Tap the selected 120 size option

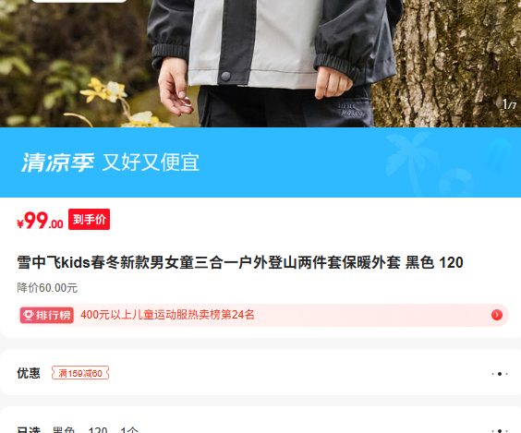tap(98, 429)
